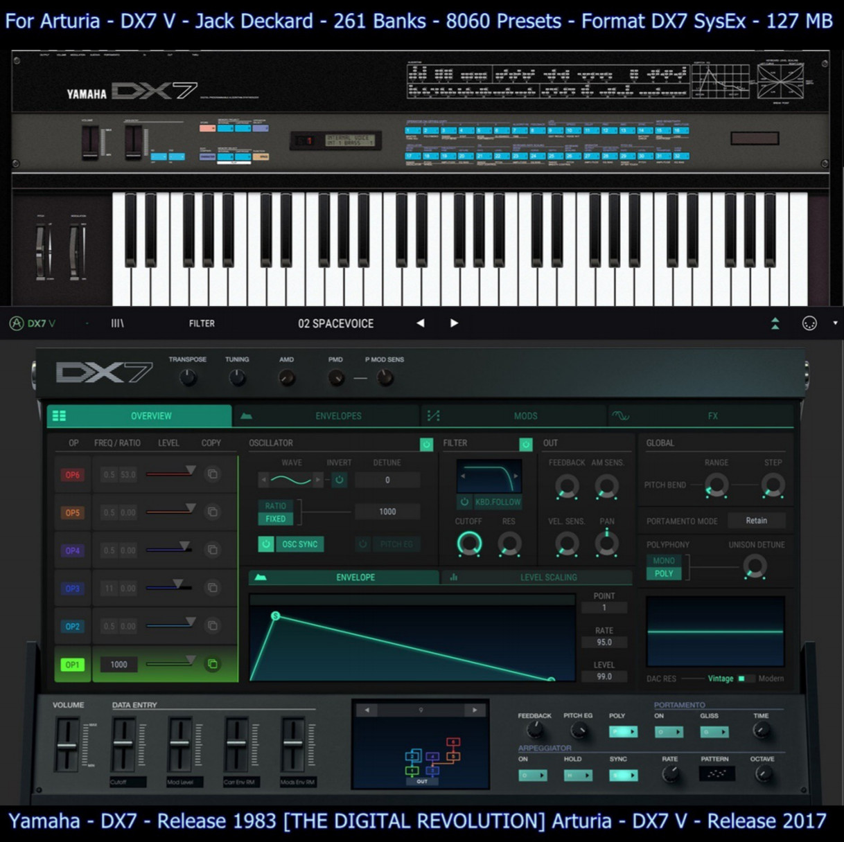Toggle the FILTER power button
Image resolution: width=844 pixels, height=842 pixels.
pyautogui.click(x=526, y=444)
